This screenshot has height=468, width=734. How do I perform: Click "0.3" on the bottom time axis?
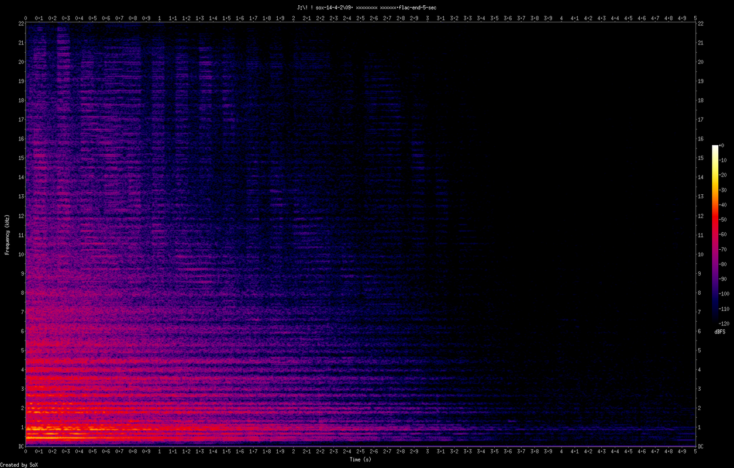click(x=66, y=452)
